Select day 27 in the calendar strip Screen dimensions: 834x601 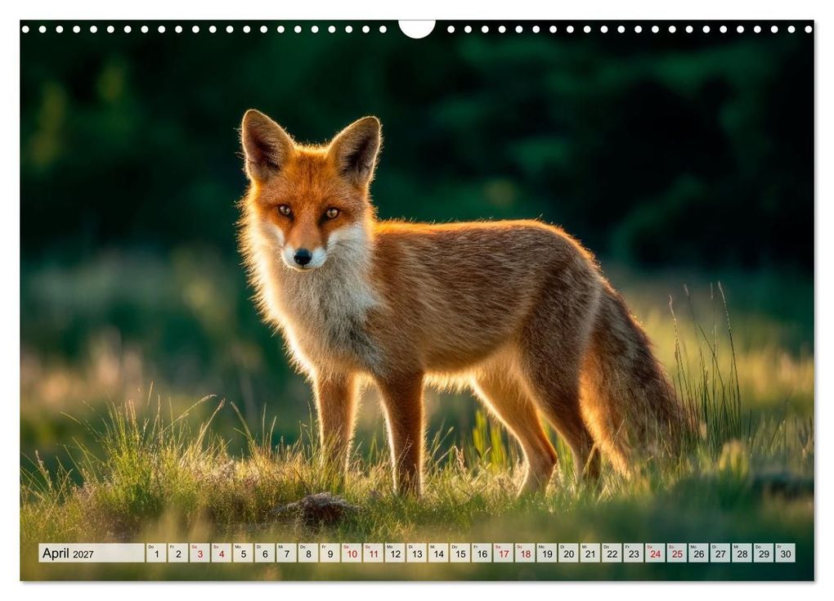[x=720, y=553]
